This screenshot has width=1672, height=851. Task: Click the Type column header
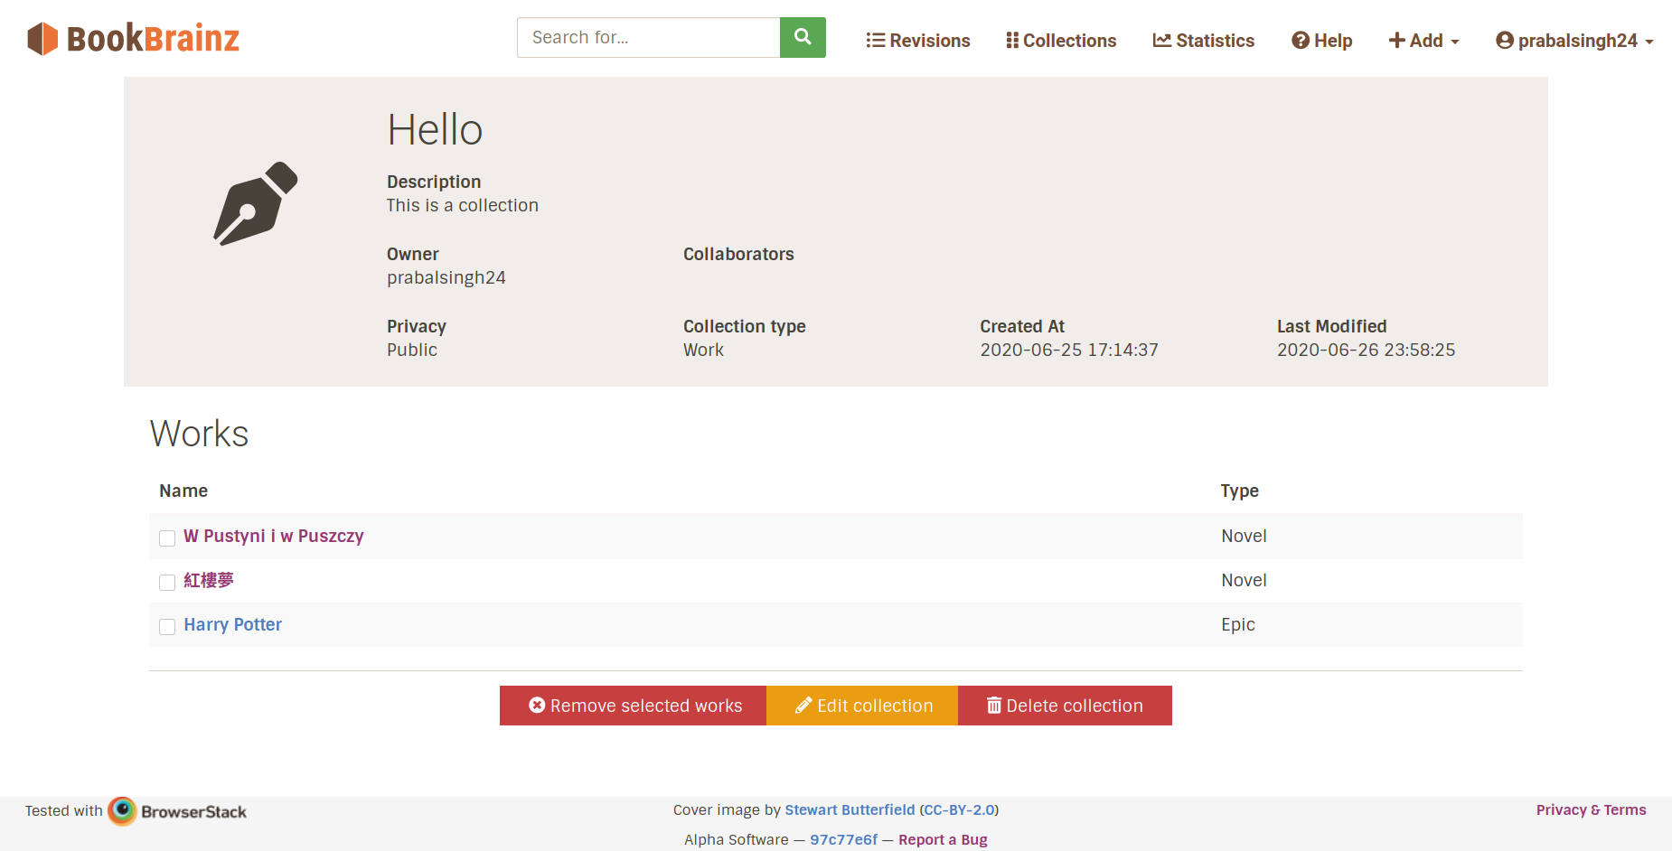[x=1239, y=491]
